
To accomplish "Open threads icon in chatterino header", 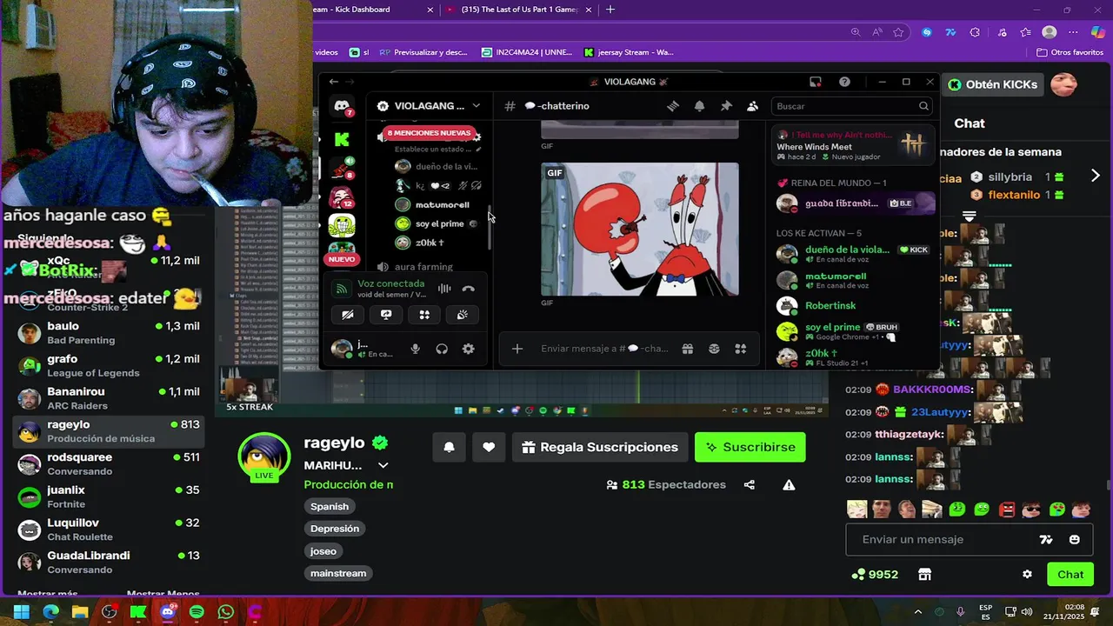I will click(x=672, y=106).
